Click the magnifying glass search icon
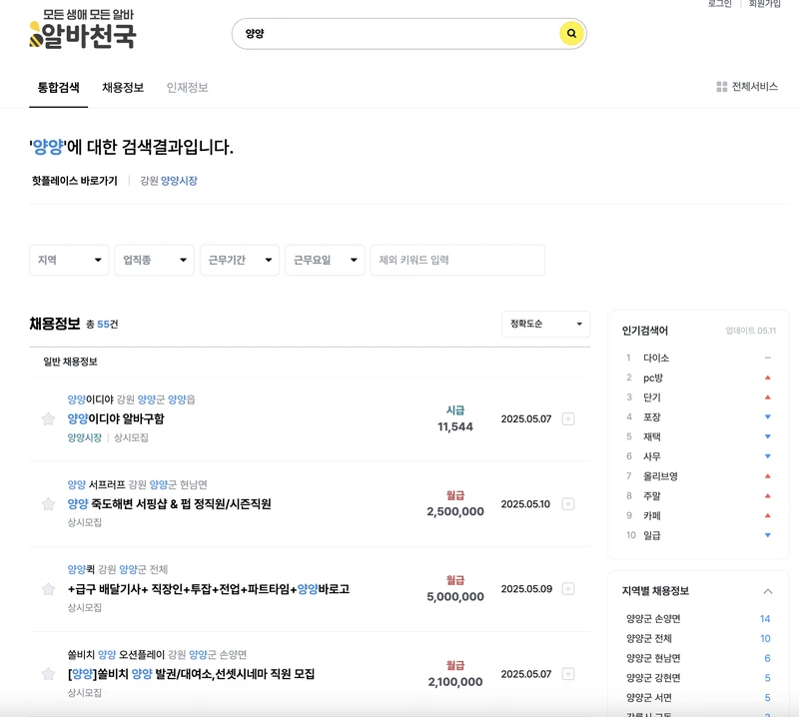 [569, 33]
